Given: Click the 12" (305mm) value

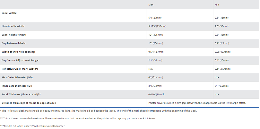Looking at the screenshot, I should coord(156,35).
